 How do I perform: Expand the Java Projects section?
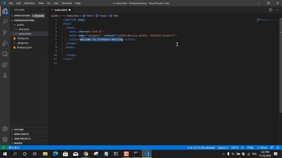pos(29,139)
